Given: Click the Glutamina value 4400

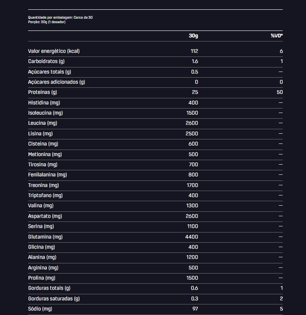Looking at the screenshot, I should pos(192,237).
